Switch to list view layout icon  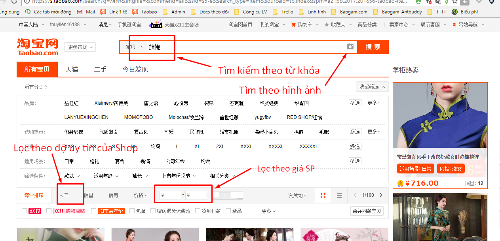(339, 195)
